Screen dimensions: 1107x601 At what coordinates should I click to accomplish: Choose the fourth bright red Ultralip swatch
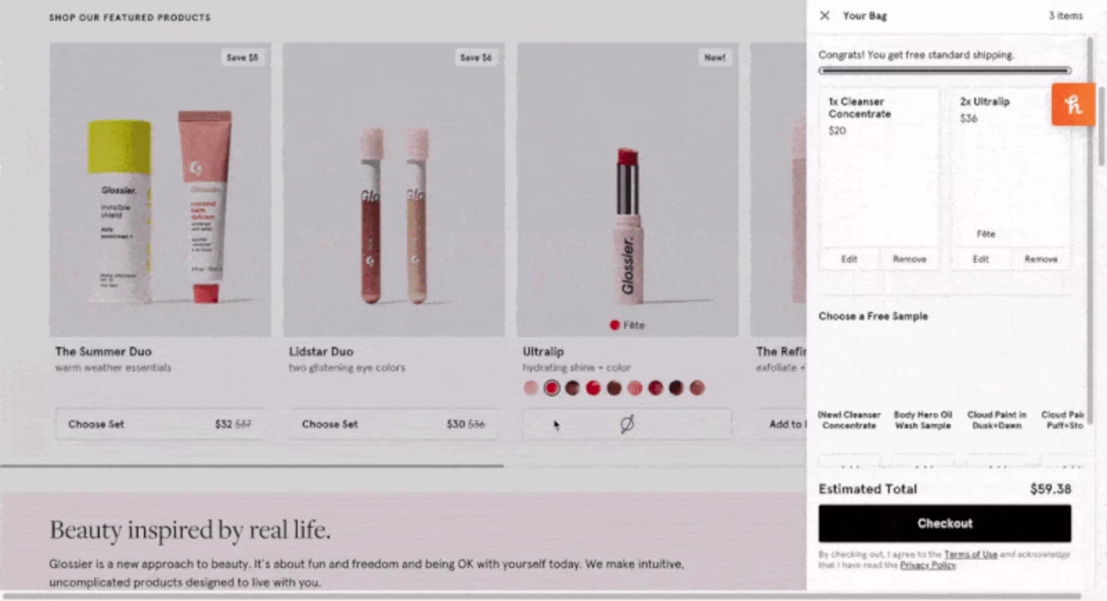[x=593, y=388]
